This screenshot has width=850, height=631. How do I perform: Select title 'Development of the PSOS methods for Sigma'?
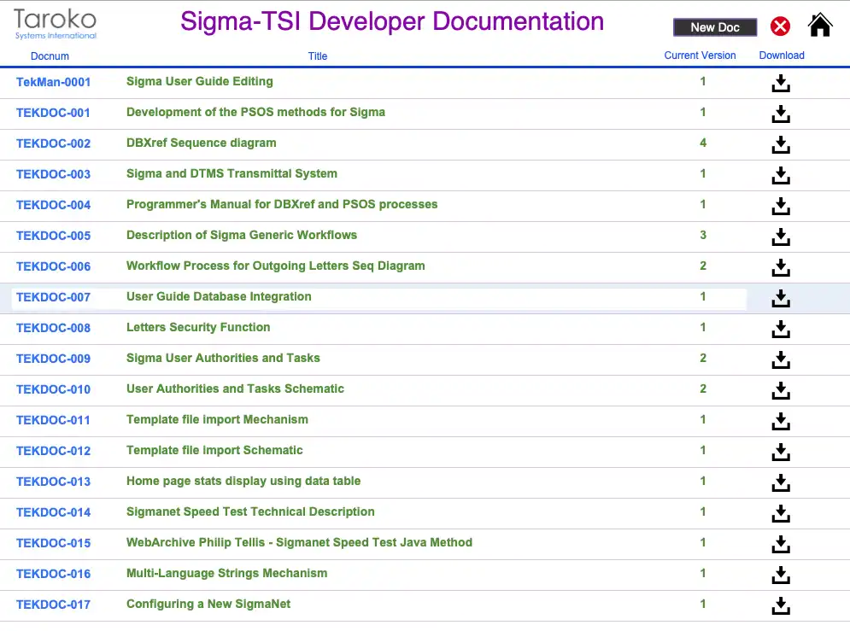pos(256,112)
